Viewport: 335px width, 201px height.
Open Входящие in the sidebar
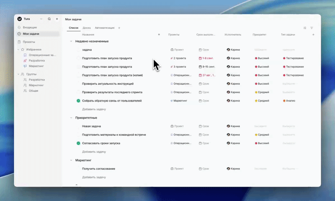click(x=30, y=28)
